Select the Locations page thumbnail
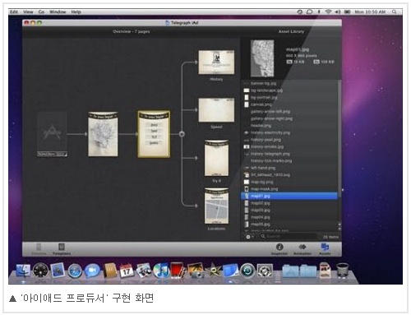The height and width of the screenshot is (315, 411). pos(216,206)
